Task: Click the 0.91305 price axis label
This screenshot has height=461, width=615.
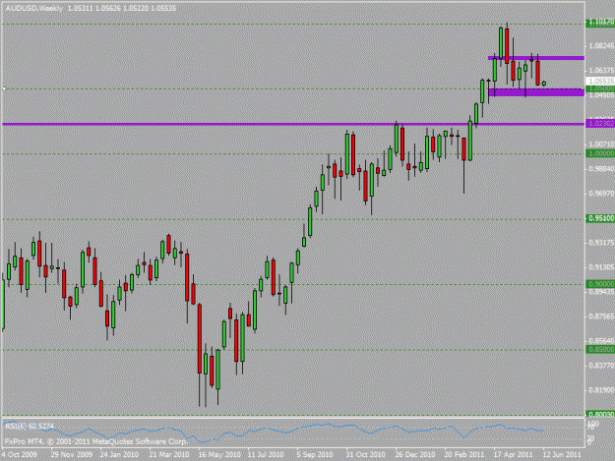Action: click(x=601, y=267)
